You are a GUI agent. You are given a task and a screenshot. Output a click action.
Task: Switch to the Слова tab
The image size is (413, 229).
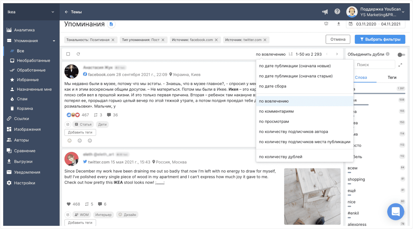(361, 77)
